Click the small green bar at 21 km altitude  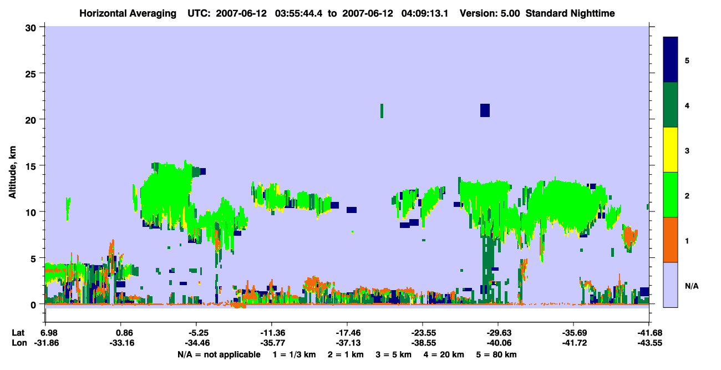click(x=382, y=111)
